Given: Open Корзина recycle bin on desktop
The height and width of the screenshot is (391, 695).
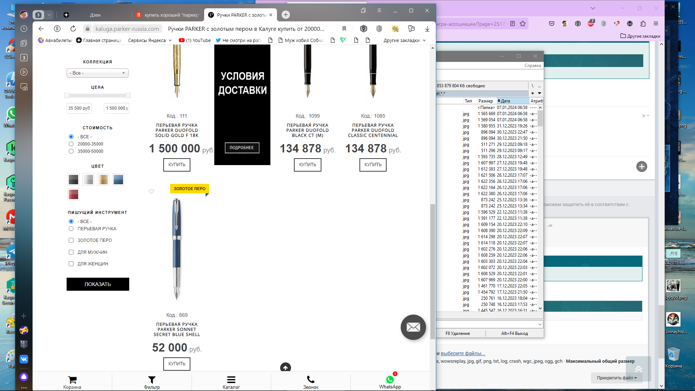Looking at the screenshot, I should point(673,358).
